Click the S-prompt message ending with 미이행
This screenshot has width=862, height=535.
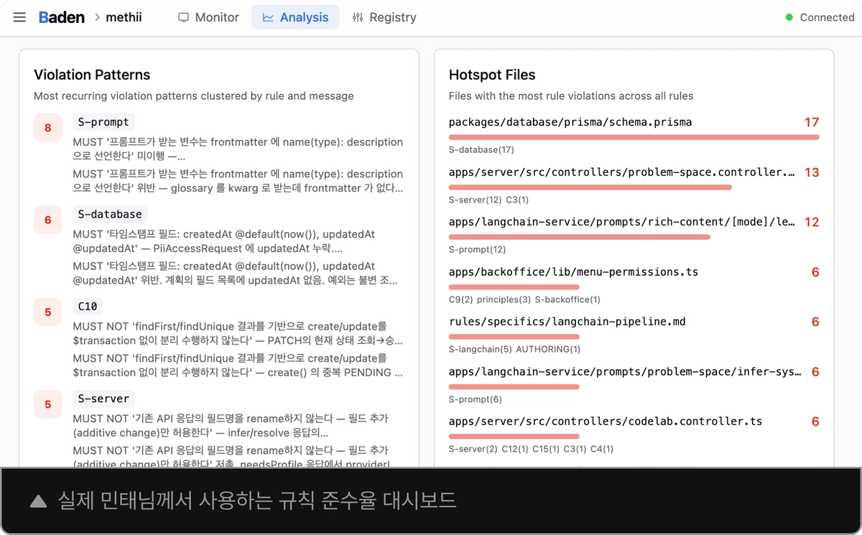click(238, 149)
